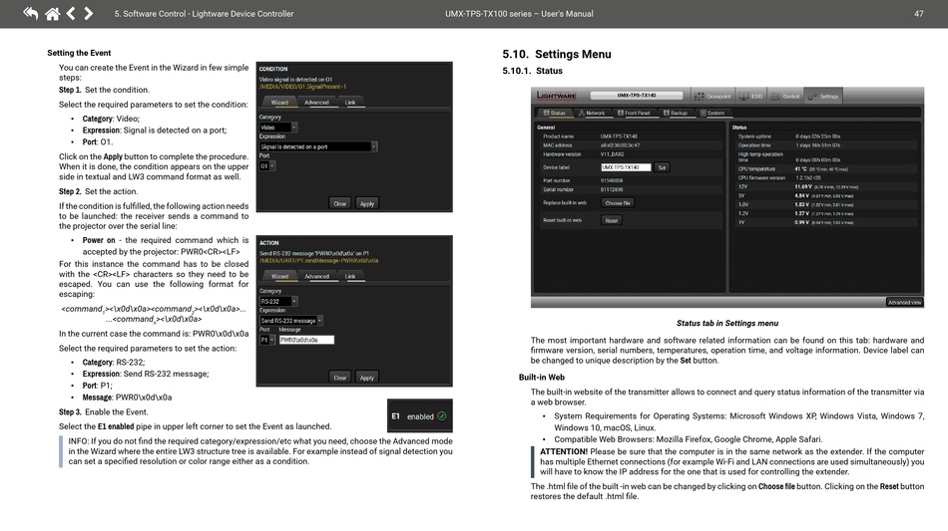Click Clear in the Condition panel
Viewport: 948px width, 531px height.
[339, 203]
